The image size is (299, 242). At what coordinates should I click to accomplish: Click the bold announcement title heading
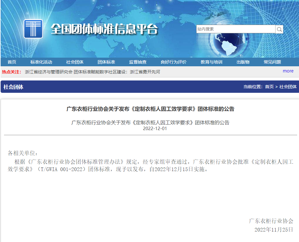150,109
